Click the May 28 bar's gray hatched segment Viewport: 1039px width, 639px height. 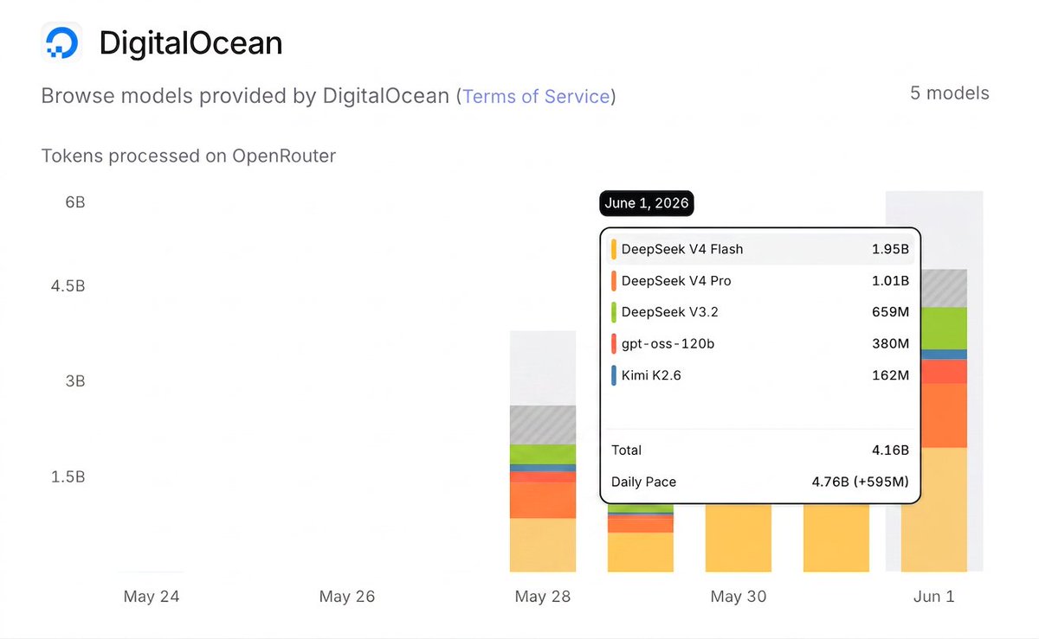pyautogui.click(x=543, y=425)
